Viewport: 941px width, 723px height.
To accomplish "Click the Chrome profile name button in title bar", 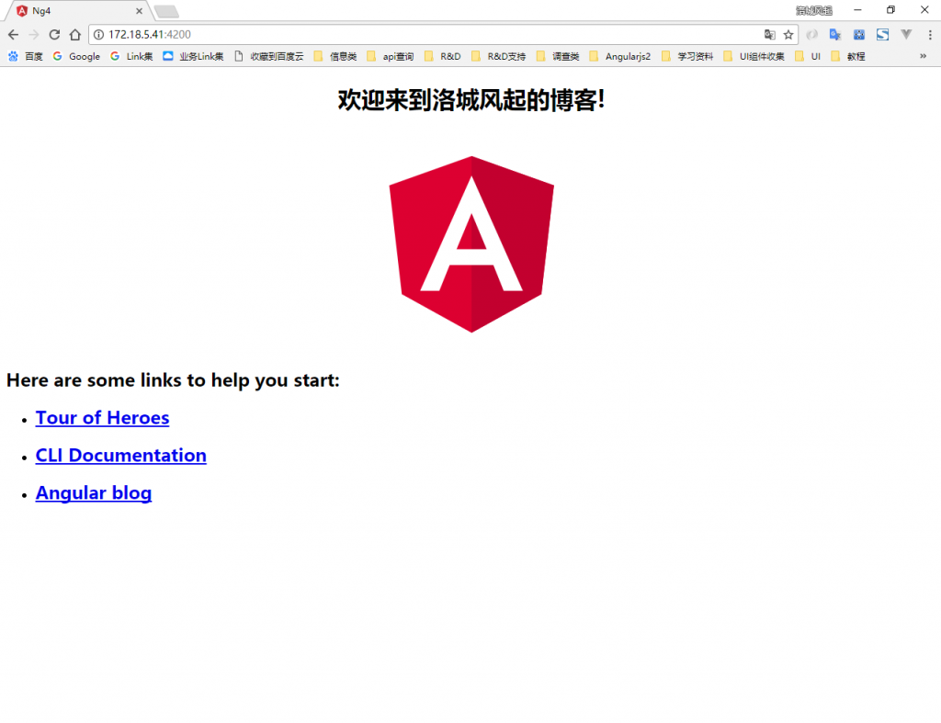I will point(814,11).
